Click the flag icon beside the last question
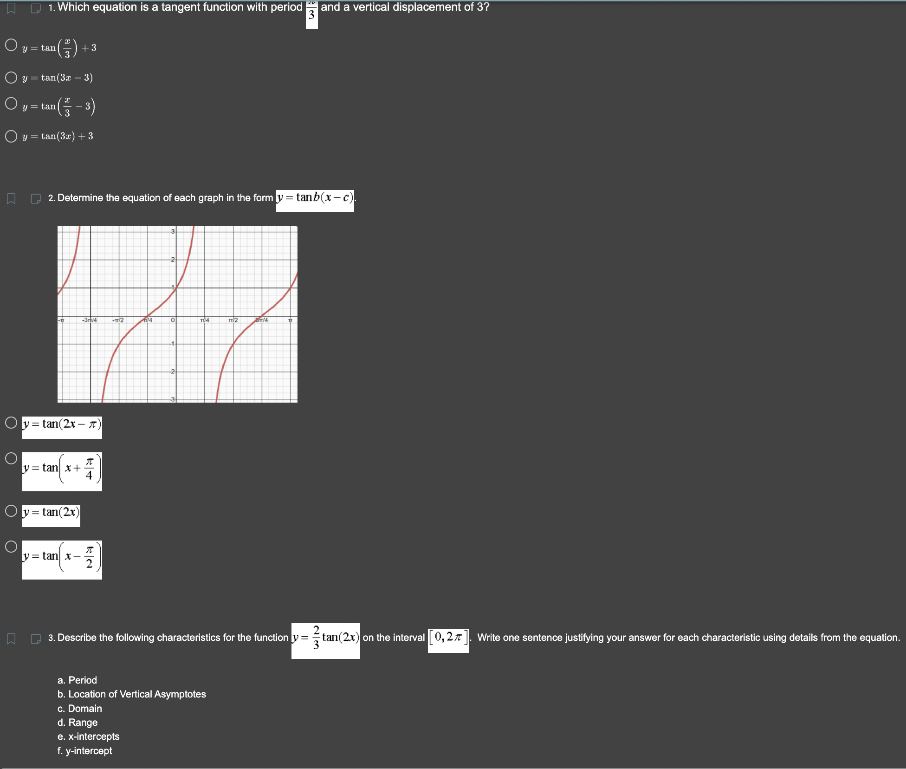906x769 pixels. tap(11, 638)
